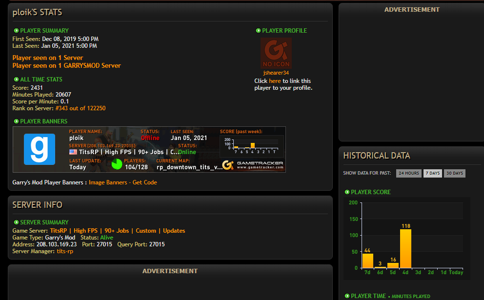Click the No Icon profile avatar
The width and height of the screenshot is (484, 300).
click(276, 53)
